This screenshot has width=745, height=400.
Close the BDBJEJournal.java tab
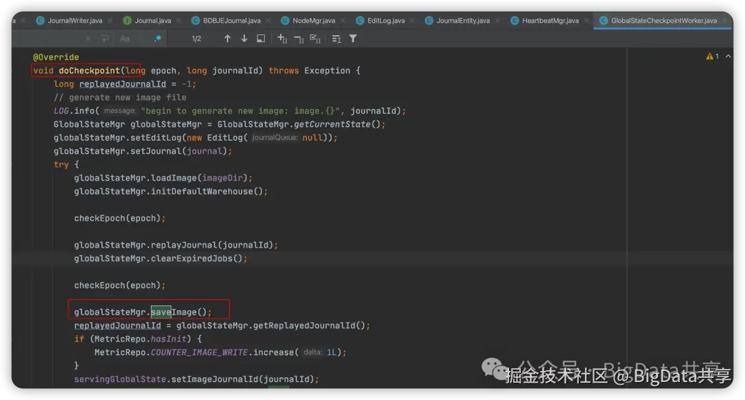[x=268, y=21]
